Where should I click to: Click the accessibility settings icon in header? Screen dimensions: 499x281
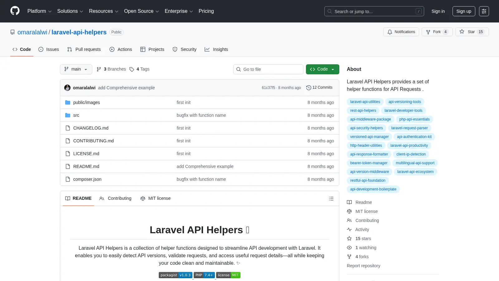484,11
